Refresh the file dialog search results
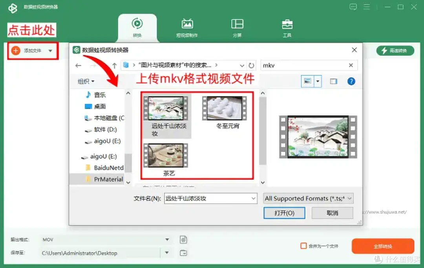This screenshot has width=424, height=268. (x=252, y=66)
